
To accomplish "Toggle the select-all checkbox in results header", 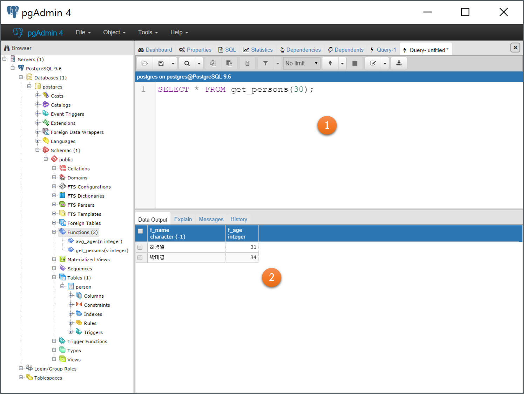I will click(x=140, y=231).
